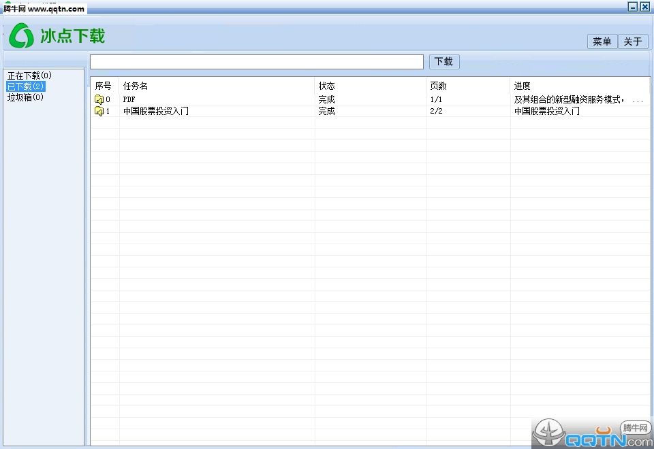
Task: Select the 中国股票投资入门 task name cell
Action: pos(155,111)
